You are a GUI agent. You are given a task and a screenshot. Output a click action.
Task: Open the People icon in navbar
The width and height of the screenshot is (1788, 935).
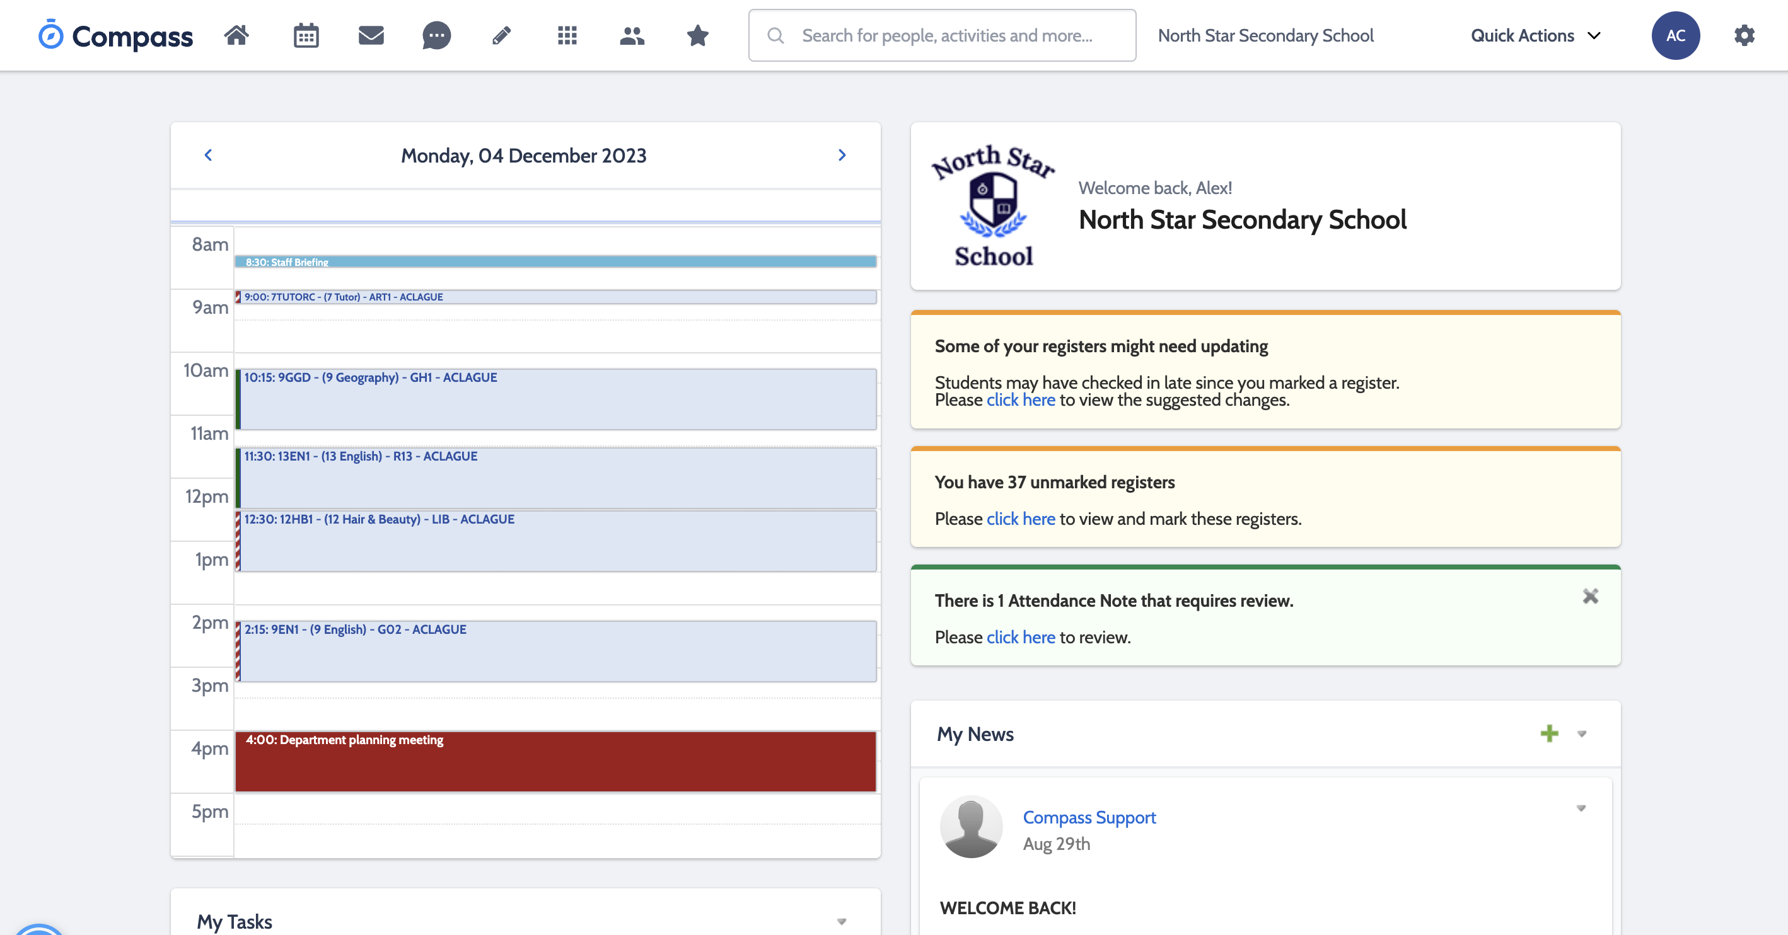tap(632, 35)
